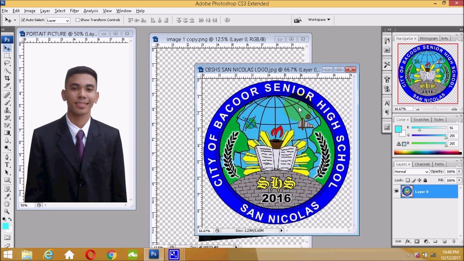The height and width of the screenshot is (261, 464).
Task: Open the Character panel icon in dock
Action: point(387,103)
